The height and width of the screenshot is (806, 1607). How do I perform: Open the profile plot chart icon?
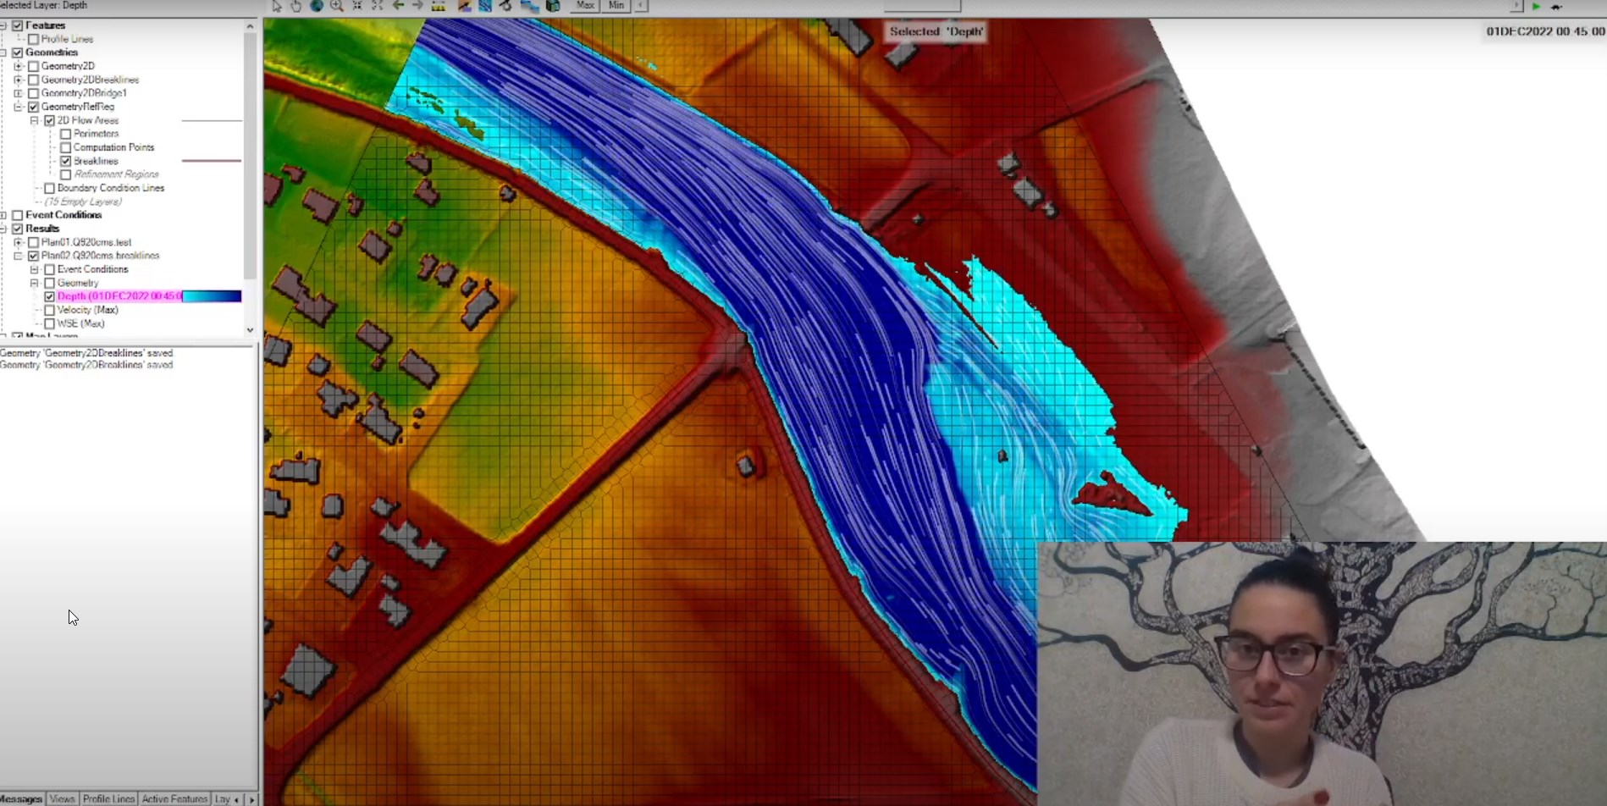pyautogui.click(x=465, y=6)
